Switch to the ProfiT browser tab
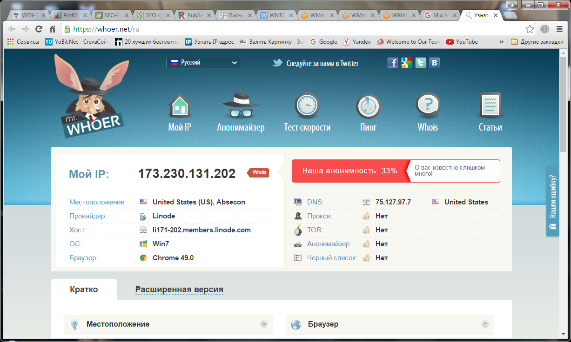The image size is (571, 342). [x=71, y=15]
